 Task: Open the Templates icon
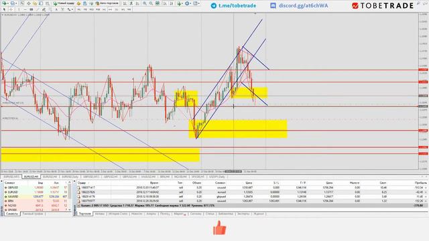[x=195, y=3]
